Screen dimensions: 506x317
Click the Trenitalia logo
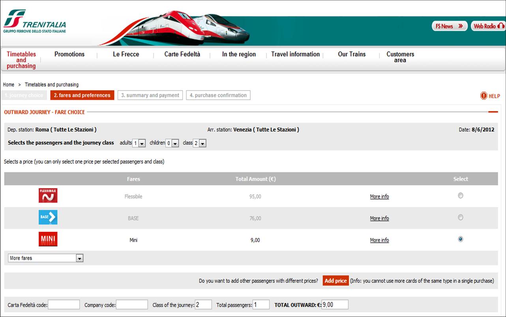coord(35,21)
